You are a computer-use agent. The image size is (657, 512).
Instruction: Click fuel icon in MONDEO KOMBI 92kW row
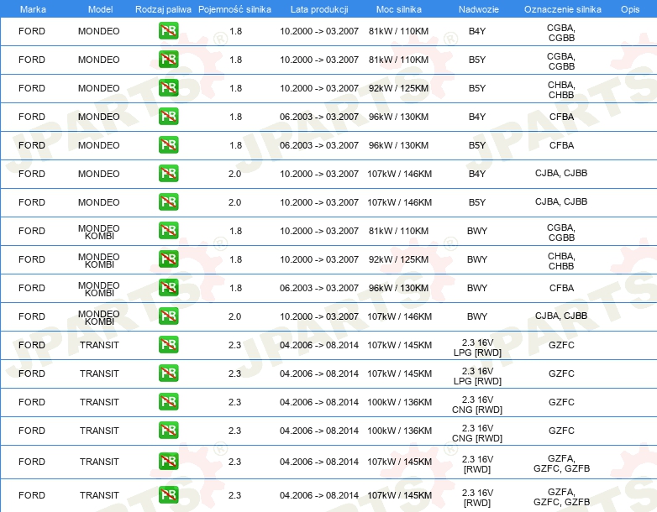(x=168, y=259)
